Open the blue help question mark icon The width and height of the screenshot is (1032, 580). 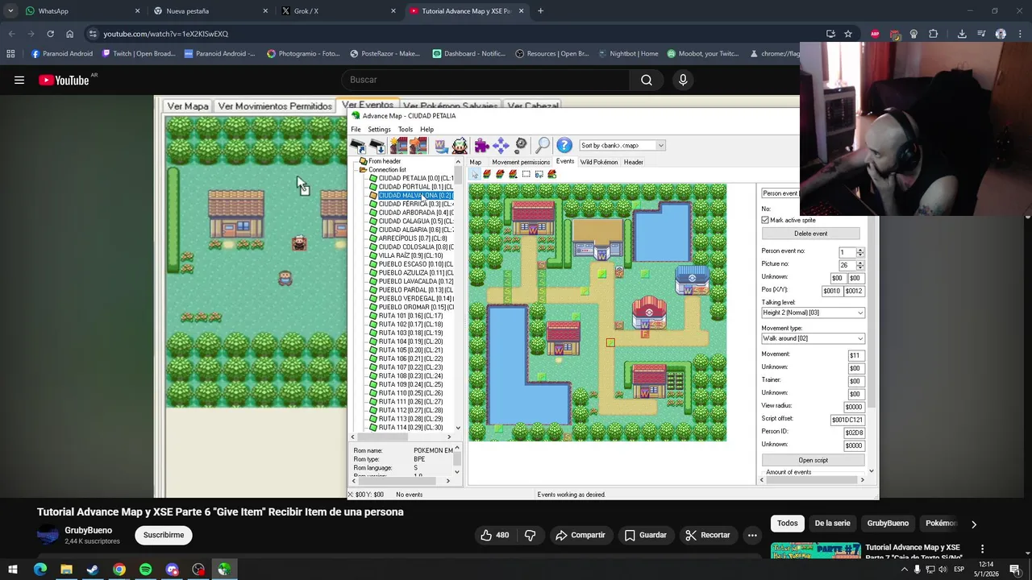coord(564,145)
